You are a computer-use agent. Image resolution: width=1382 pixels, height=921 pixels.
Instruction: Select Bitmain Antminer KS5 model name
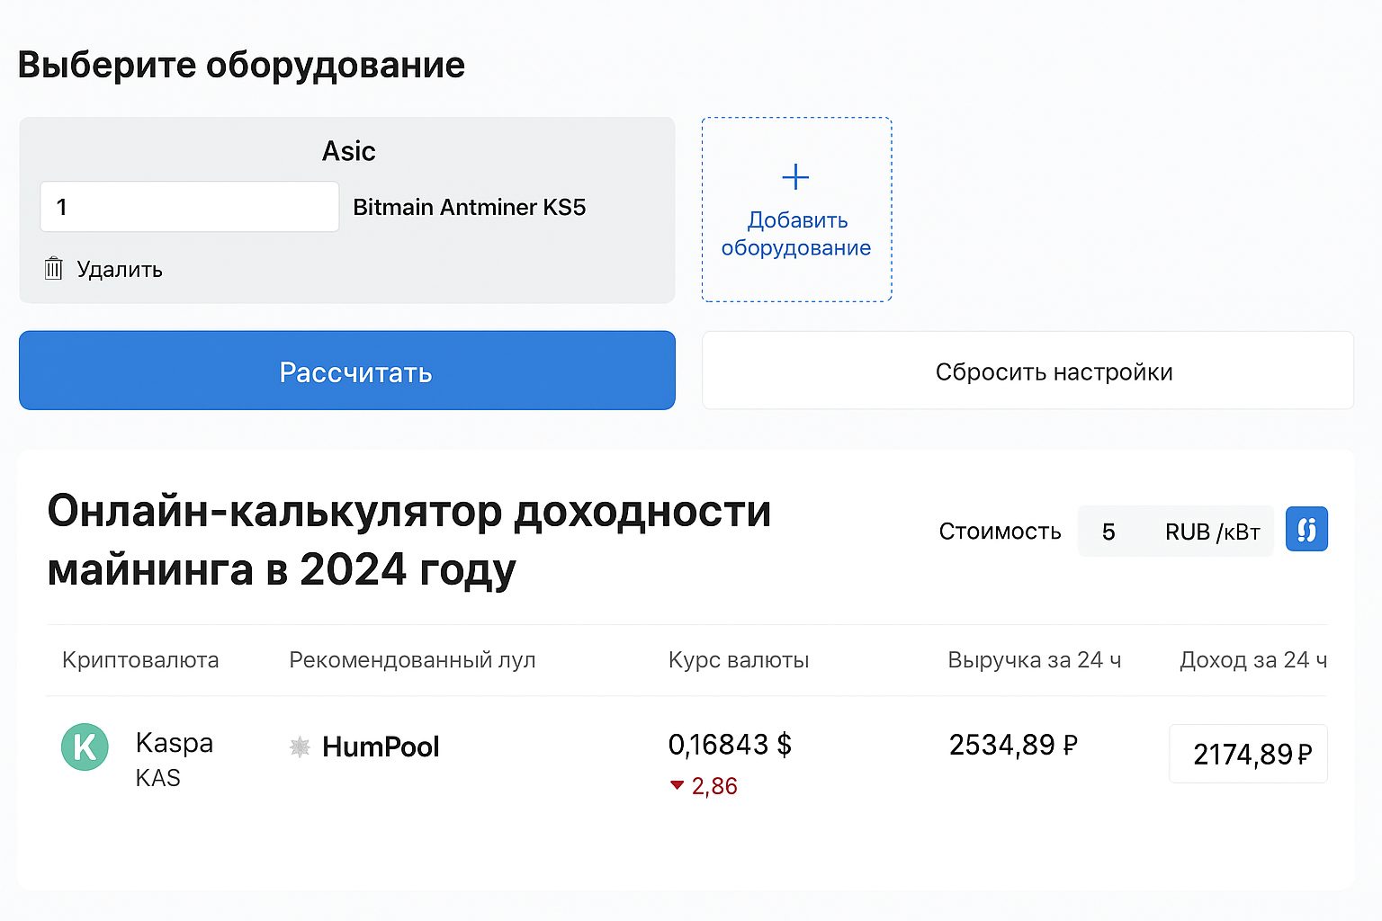(470, 207)
